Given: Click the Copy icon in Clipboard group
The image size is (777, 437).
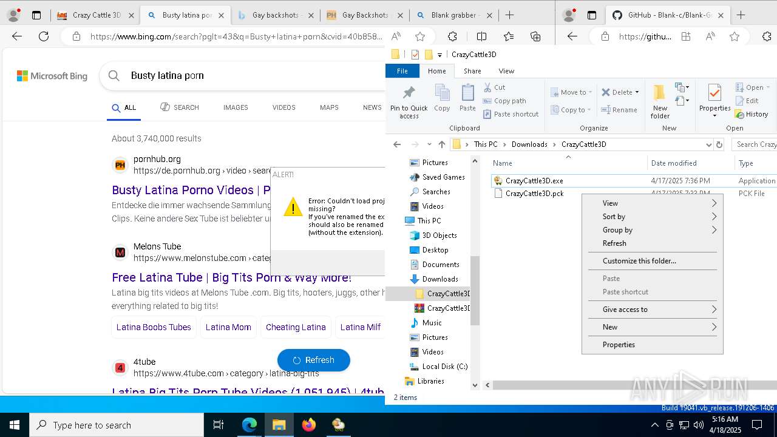Looking at the screenshot, I should (x=442, y=98).
